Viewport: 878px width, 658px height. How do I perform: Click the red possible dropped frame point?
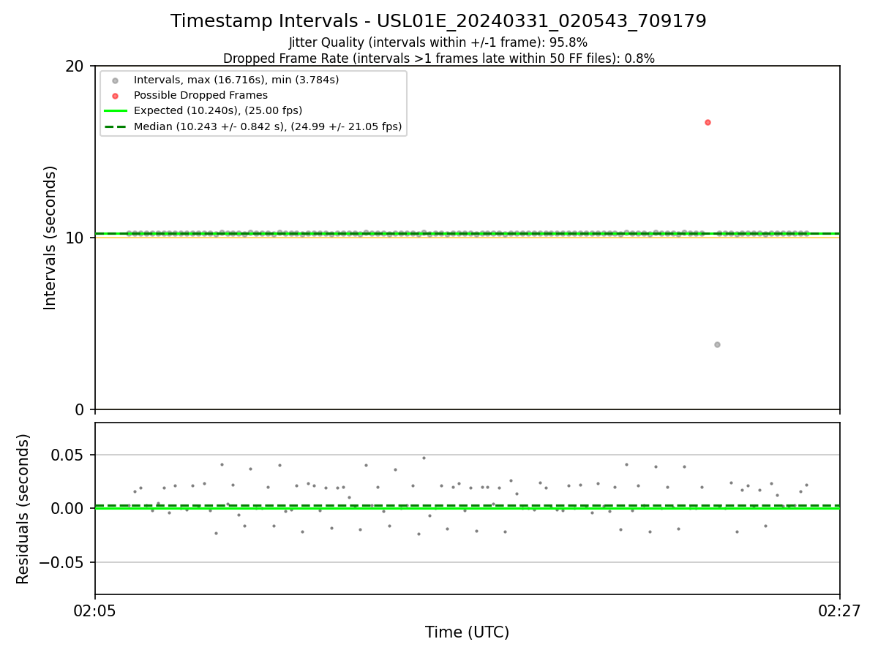708,122
